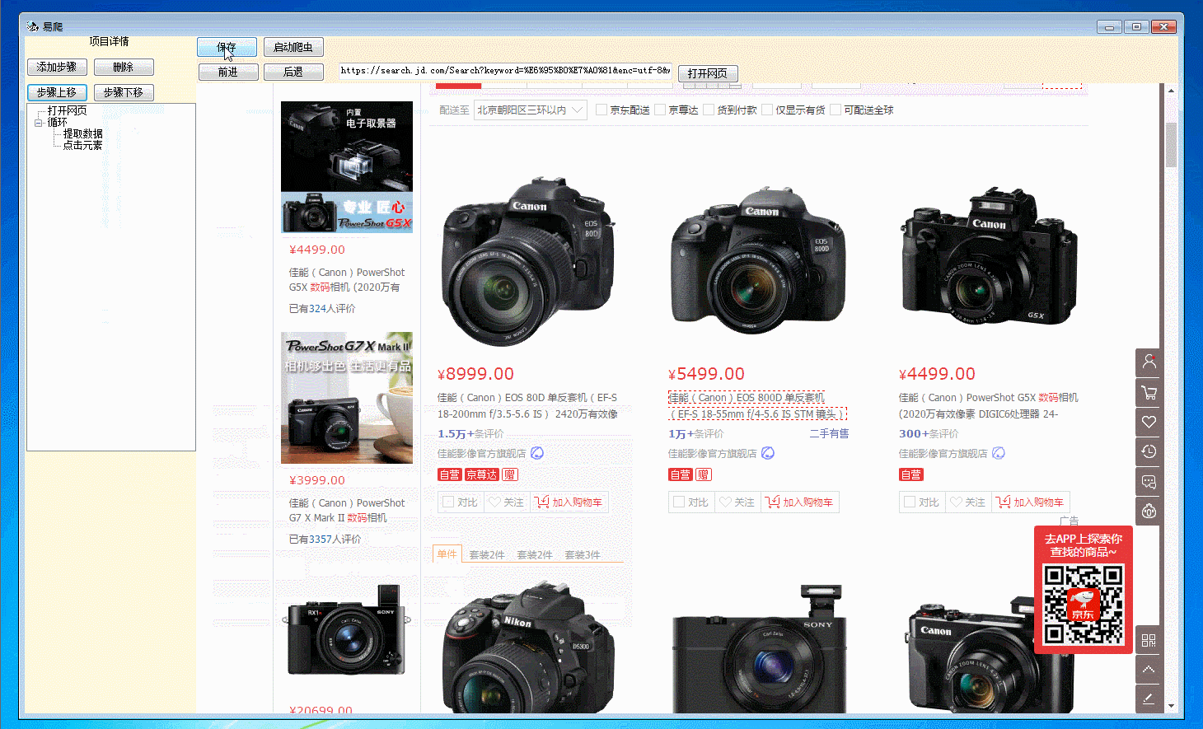Select the 打开网页 step in tree
The height and width of the screenshot is (729, 1203).
pyautogui.click(x=67, y=110)
